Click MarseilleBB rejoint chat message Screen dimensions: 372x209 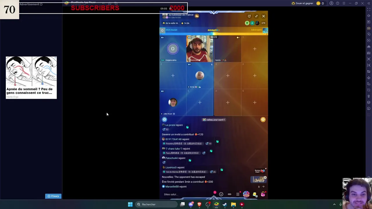(x=174, y=187)
